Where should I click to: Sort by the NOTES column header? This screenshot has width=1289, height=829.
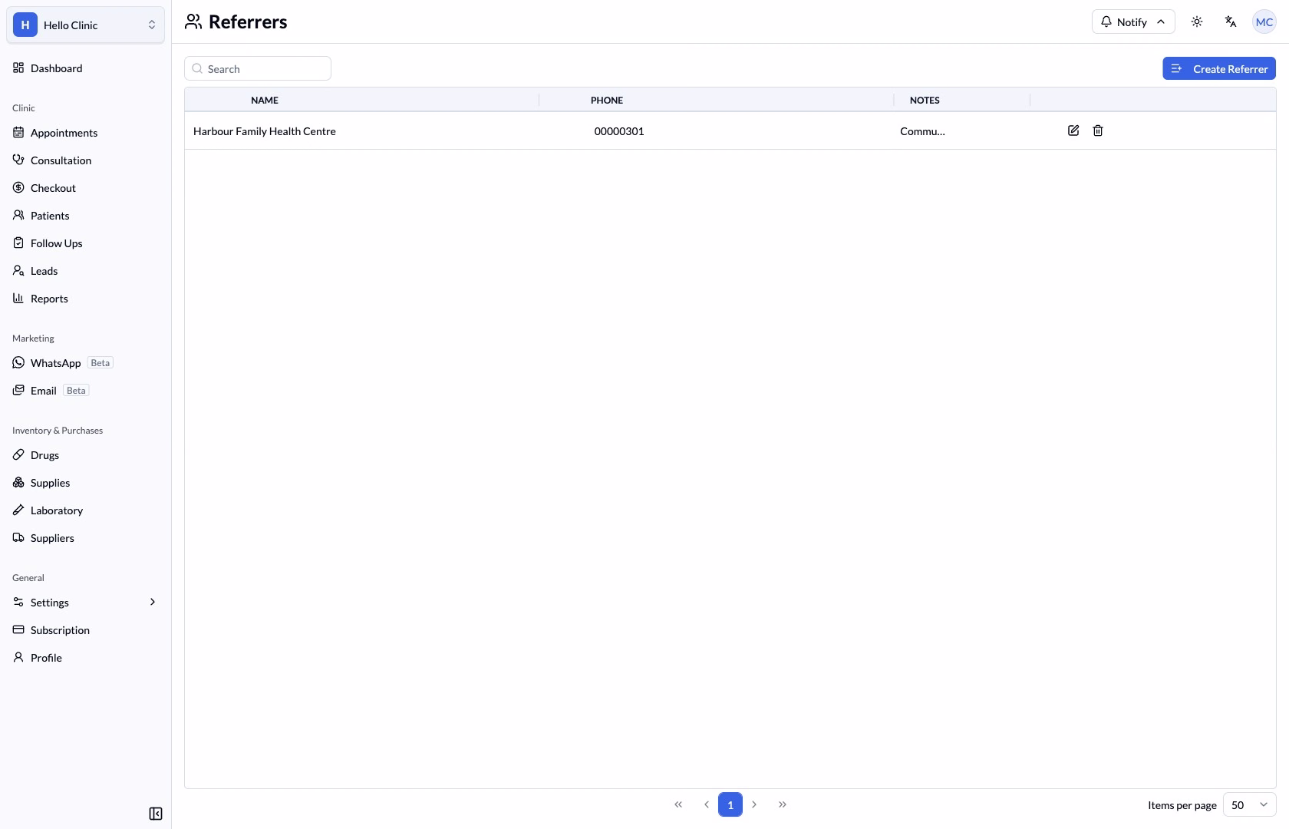coord(925,100)
